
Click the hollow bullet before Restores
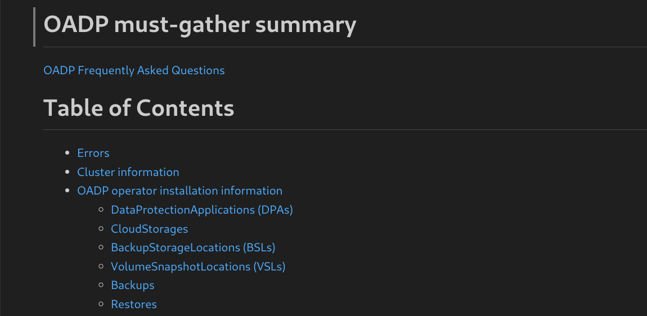pos(101,304)
